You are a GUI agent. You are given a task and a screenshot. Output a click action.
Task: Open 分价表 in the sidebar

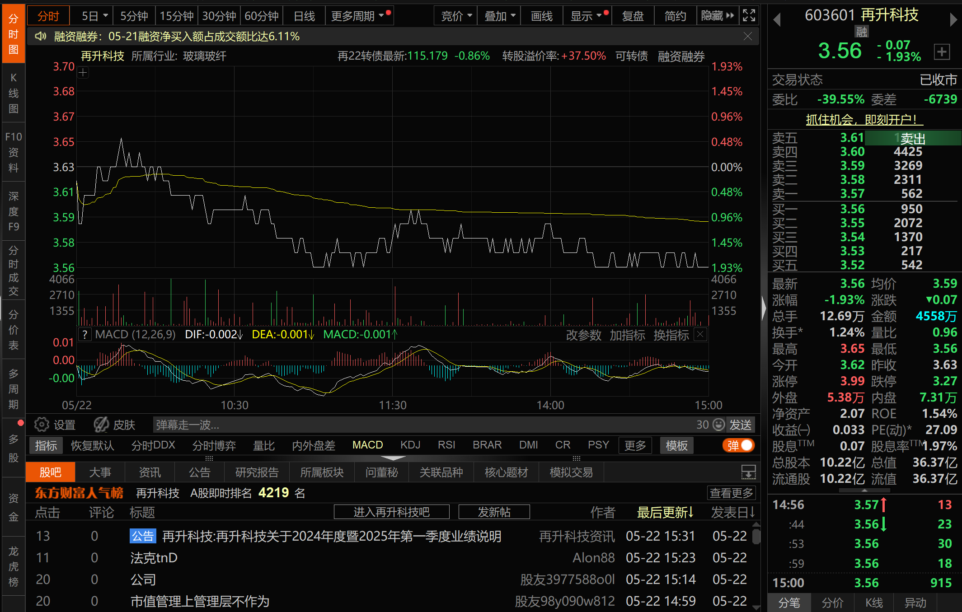coord(14,330)
